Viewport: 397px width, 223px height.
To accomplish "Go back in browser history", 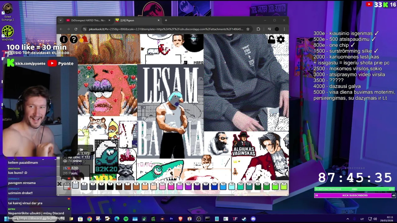I will point(61,29).
